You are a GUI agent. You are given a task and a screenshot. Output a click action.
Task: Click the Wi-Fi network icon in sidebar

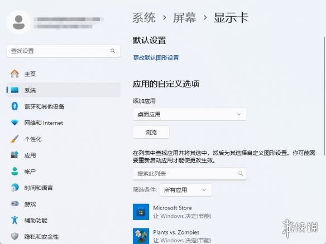pos(15,123)
